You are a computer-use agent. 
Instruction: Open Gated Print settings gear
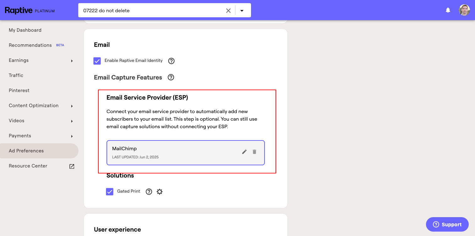[160, 192]
